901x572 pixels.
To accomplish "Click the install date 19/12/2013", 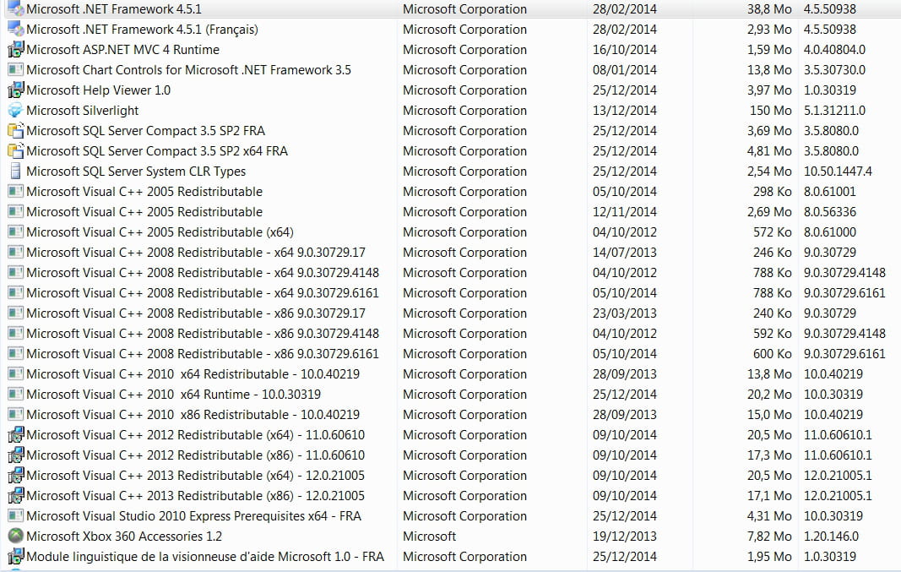I will (x=625, y=536).
